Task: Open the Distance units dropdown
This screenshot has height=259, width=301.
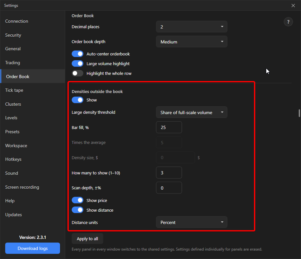Action: 192,222
